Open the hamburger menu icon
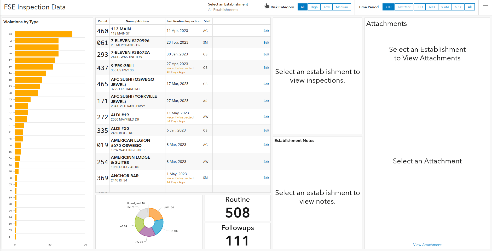 (x=485, y=7)
